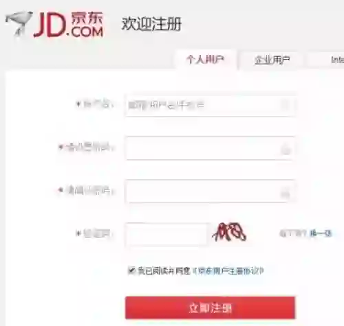Click the red captcha image
Screen dimensions: 344x326
[229, 232]
